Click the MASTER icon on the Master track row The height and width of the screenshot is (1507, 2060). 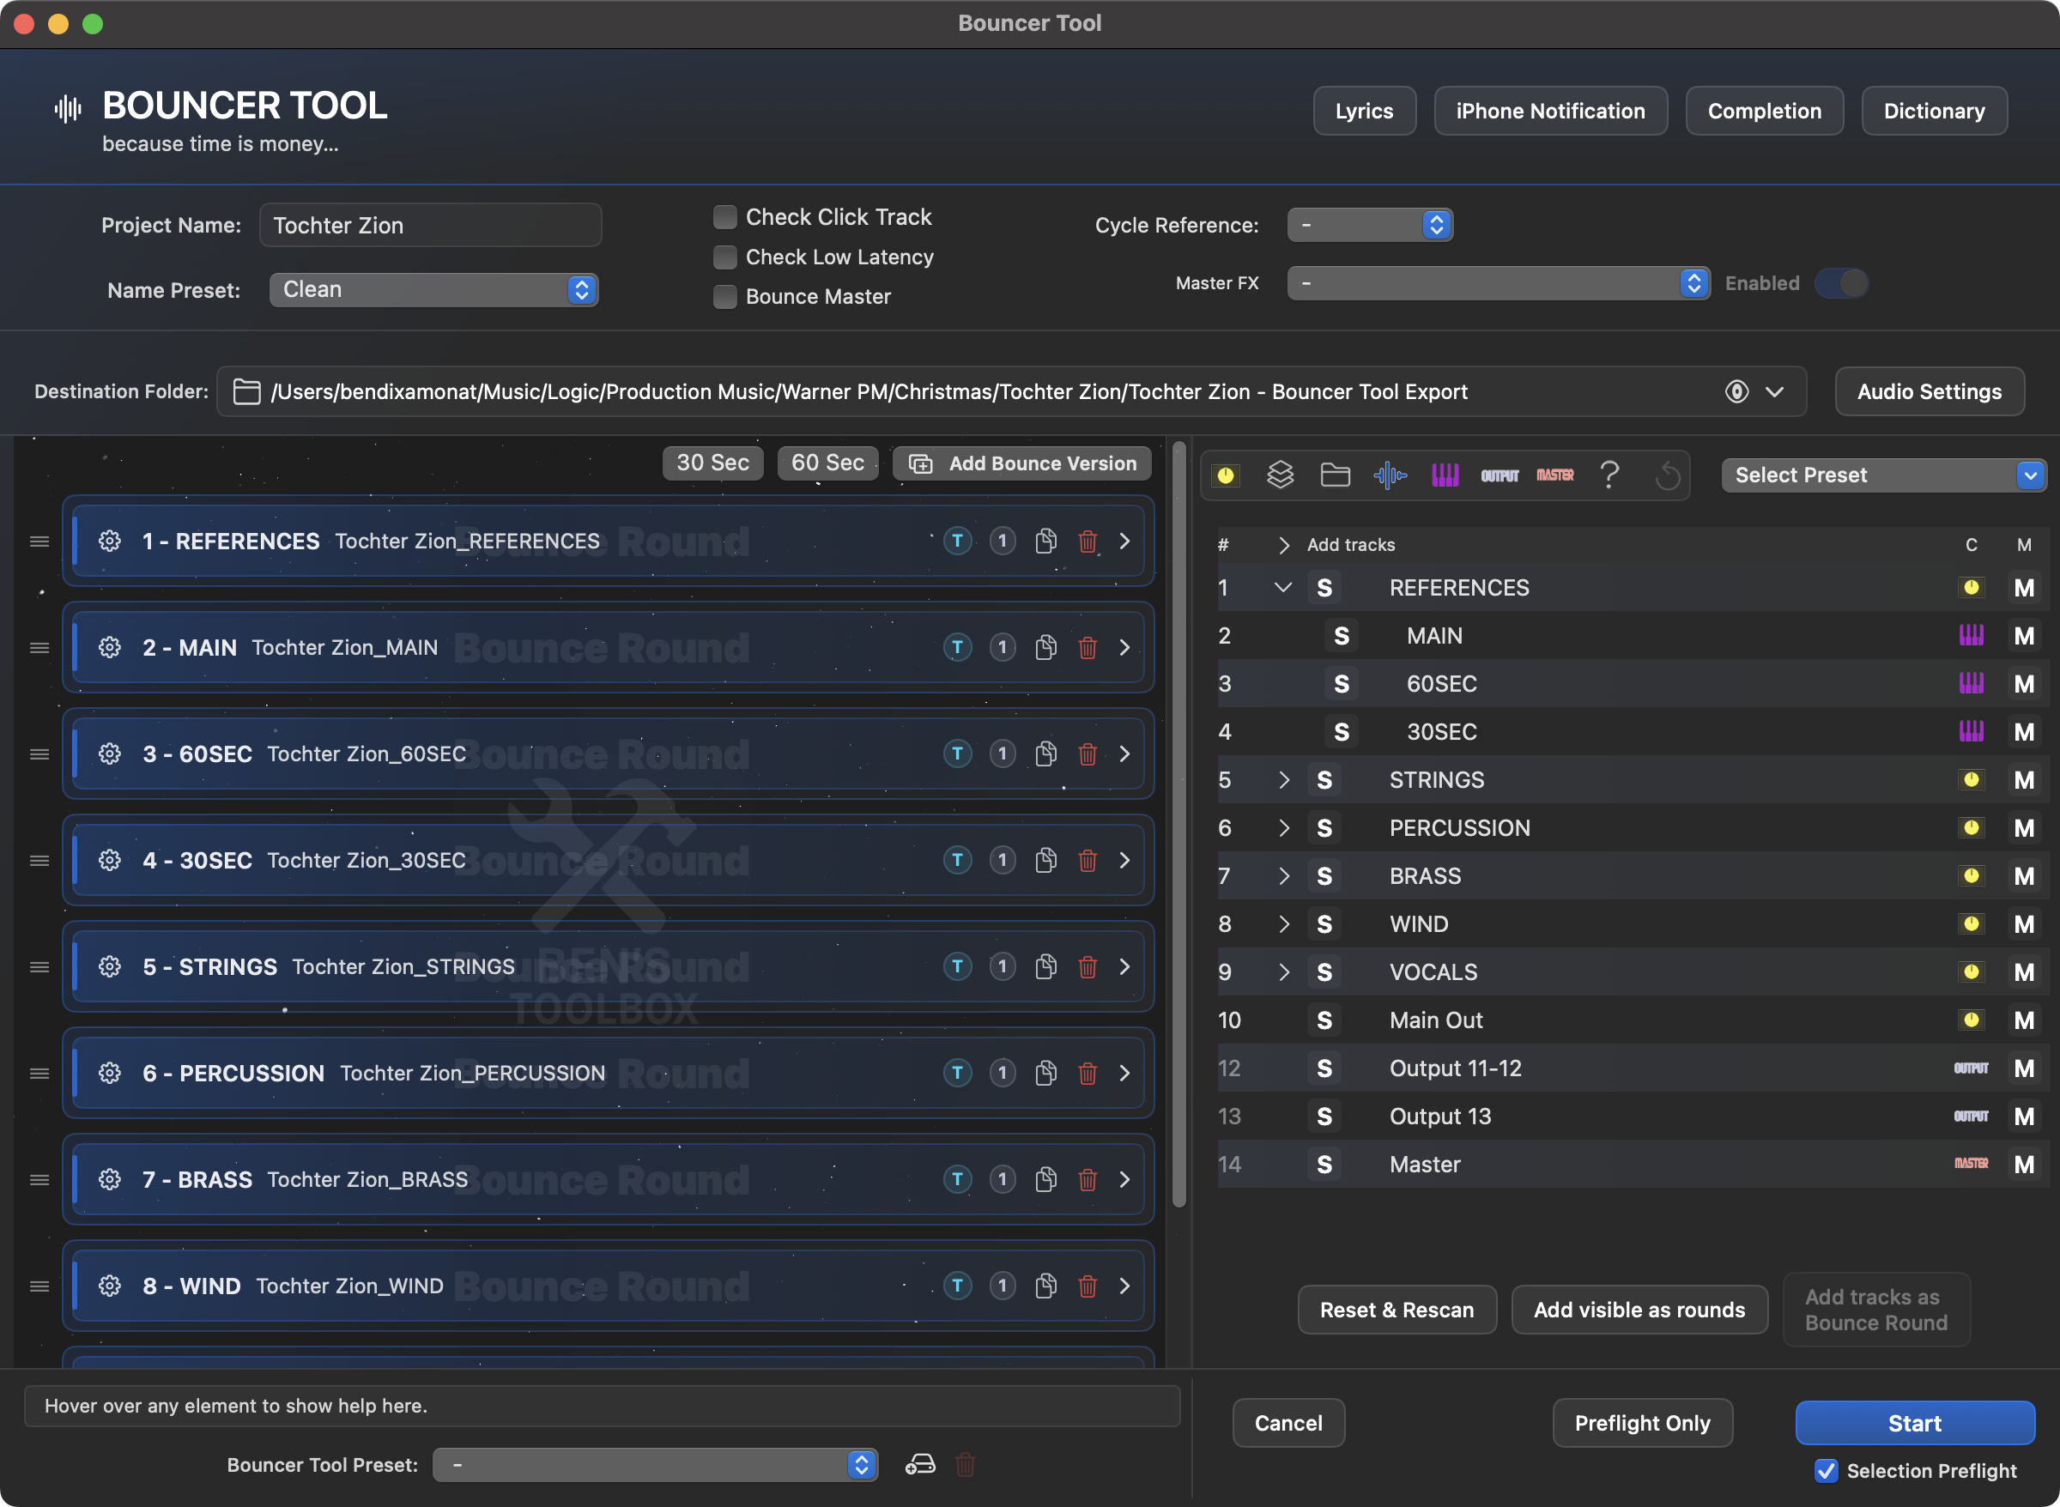(1971, 1164)
